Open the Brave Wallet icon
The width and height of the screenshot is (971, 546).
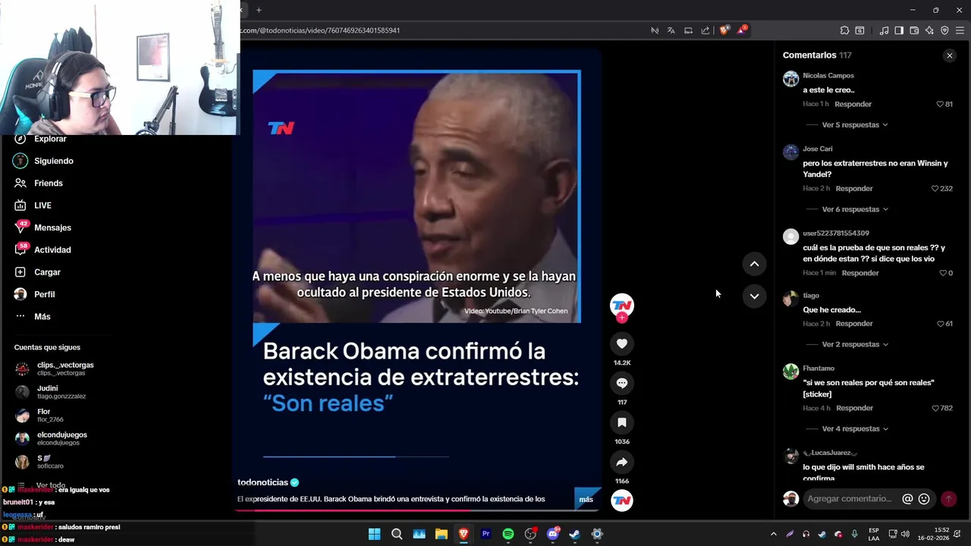point(914,30)
